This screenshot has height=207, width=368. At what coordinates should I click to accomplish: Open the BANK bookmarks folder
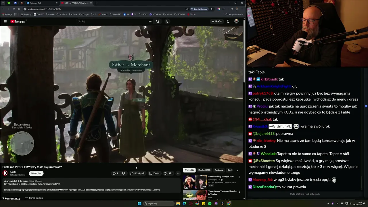coord(50,14)
